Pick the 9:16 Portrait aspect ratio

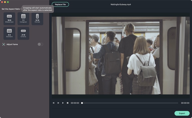click(x=37, y=19)
